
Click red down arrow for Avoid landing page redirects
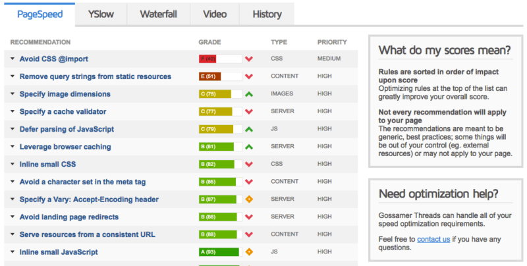pos(249,217)
